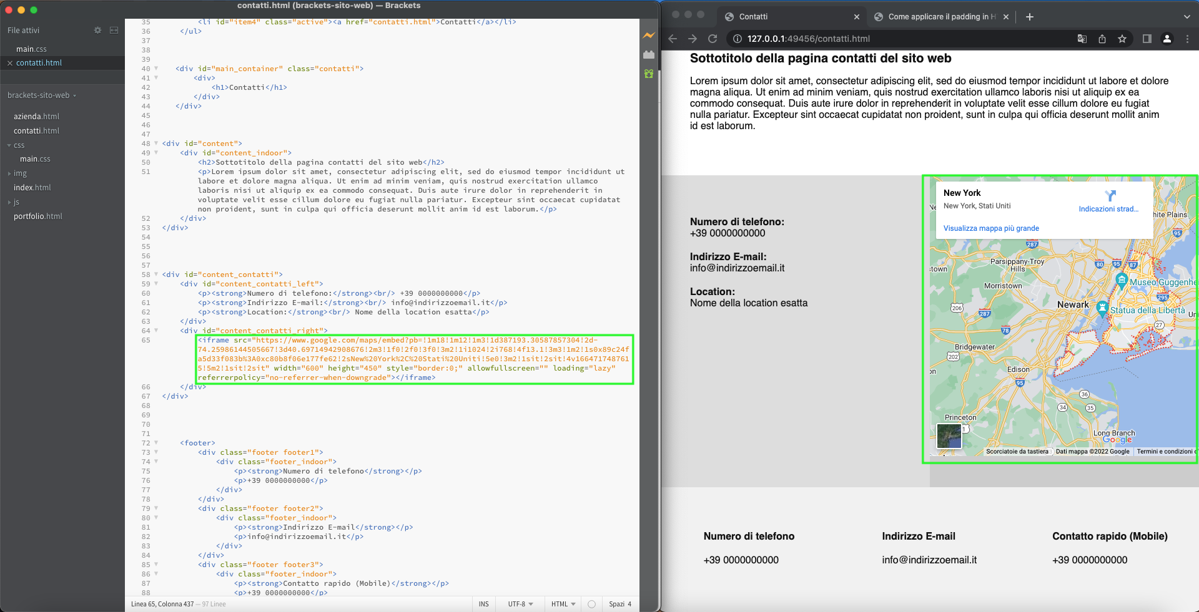Open the UTF-8 encoding dropdown
Viewport: 1199px width, 612px height.
pos(520,604)
